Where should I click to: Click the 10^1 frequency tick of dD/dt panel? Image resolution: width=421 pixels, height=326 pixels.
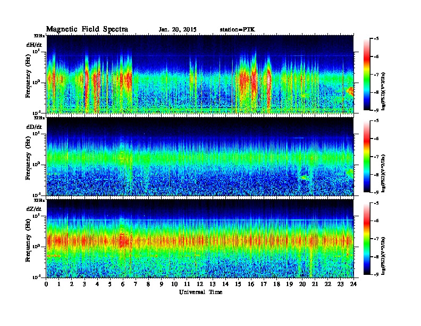(36, 134)
